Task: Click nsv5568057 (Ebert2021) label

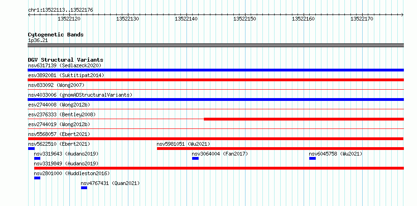Action: (x=59, y=134)
